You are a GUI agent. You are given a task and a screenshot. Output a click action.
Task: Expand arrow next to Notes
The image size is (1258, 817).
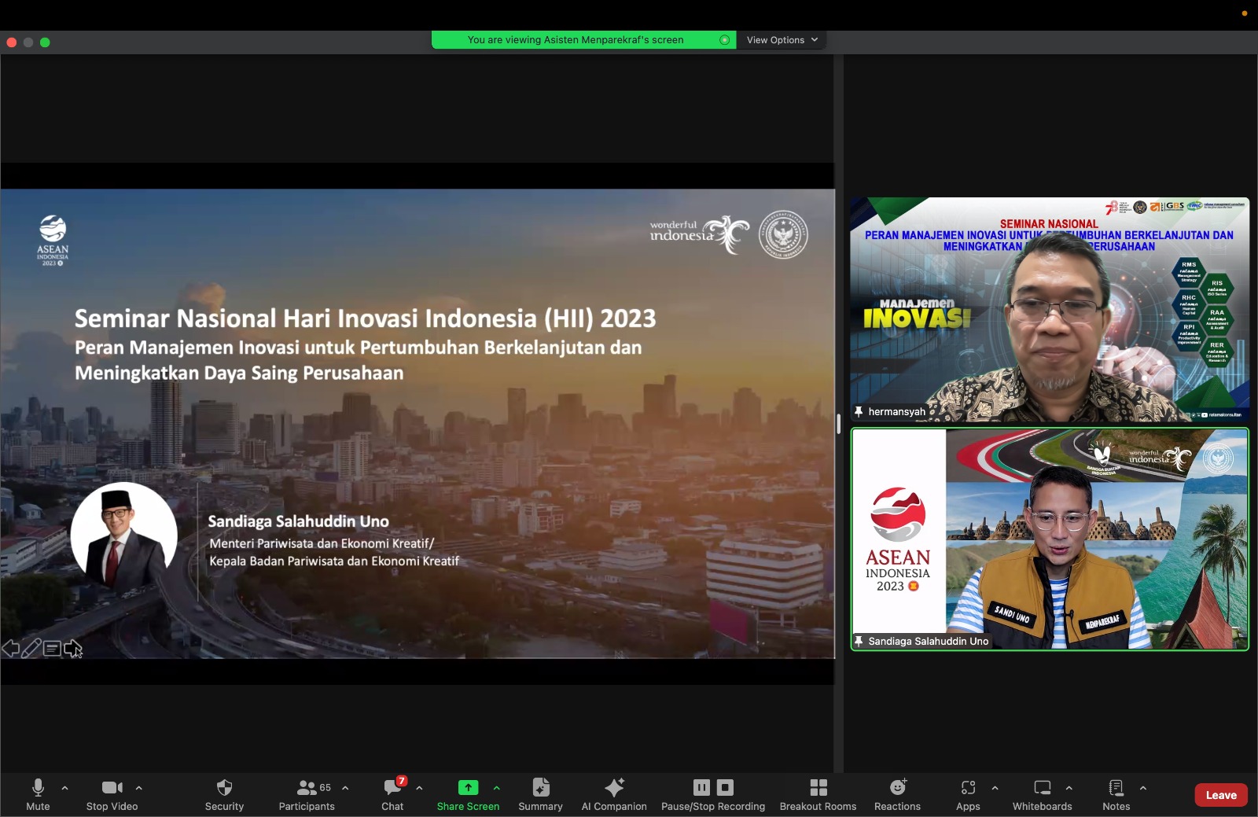pos(1142,787)
